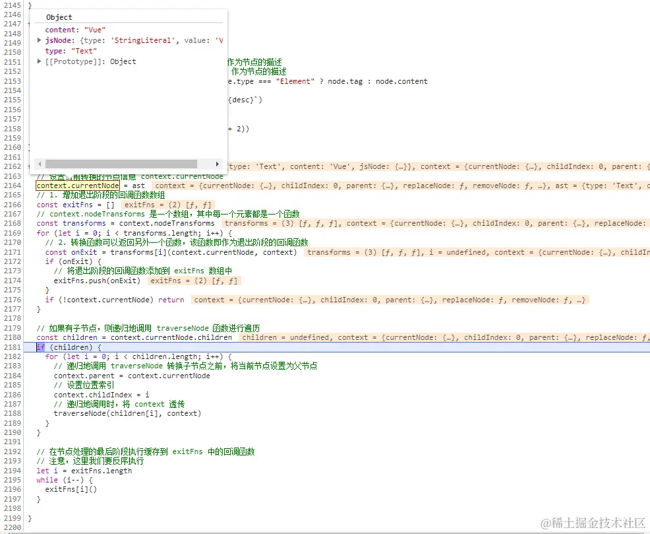
Task: Click 'const children = context.currentNode.children' code
Action: coord(134,337)
